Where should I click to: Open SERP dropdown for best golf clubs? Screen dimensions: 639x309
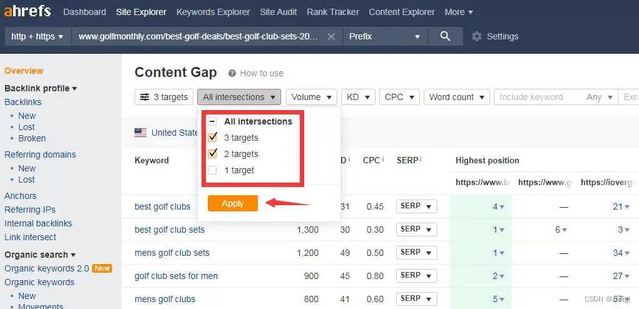coord(416,206)
